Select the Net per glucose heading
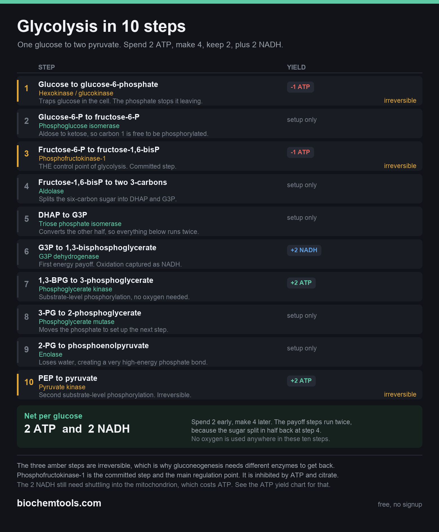The width and height of the screenshot is (439, 532). pos(53,416)
